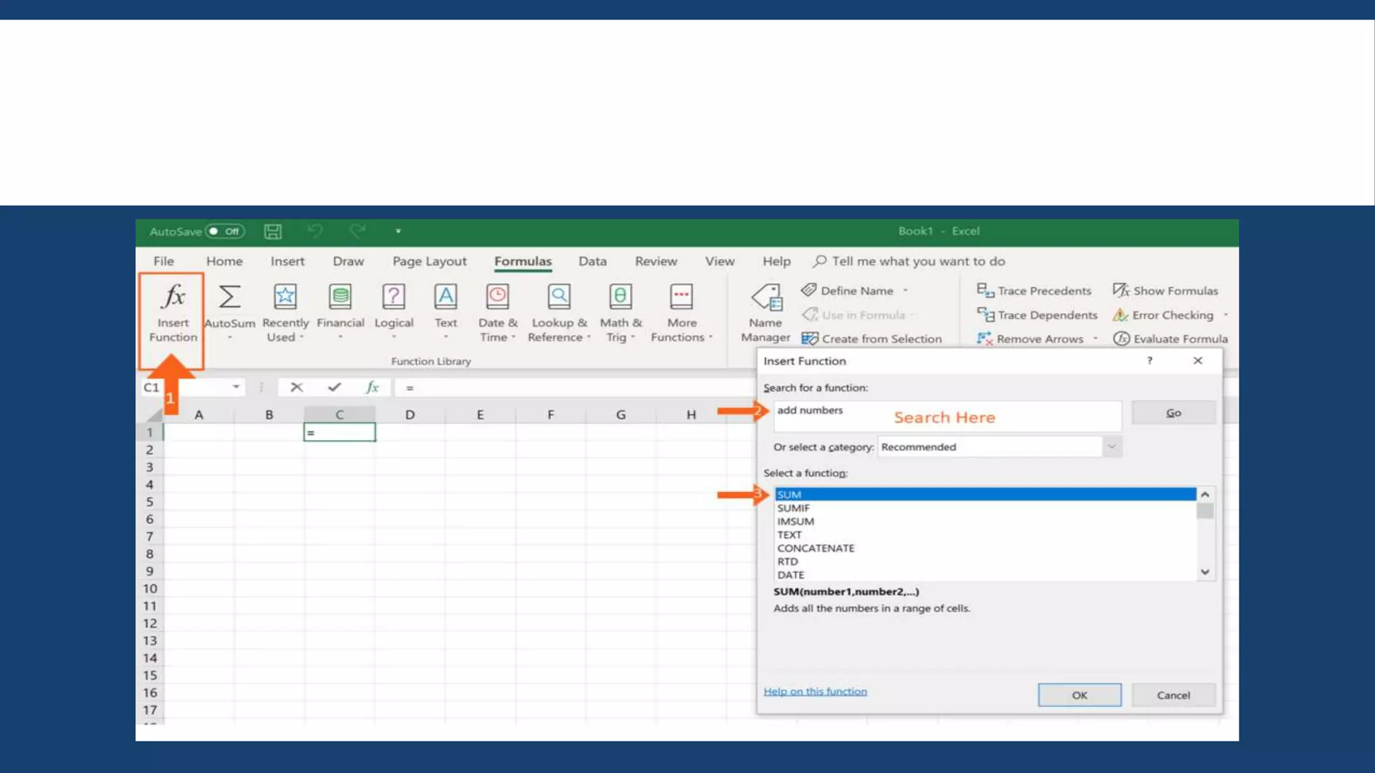Open the Name Manager icon

766,297
